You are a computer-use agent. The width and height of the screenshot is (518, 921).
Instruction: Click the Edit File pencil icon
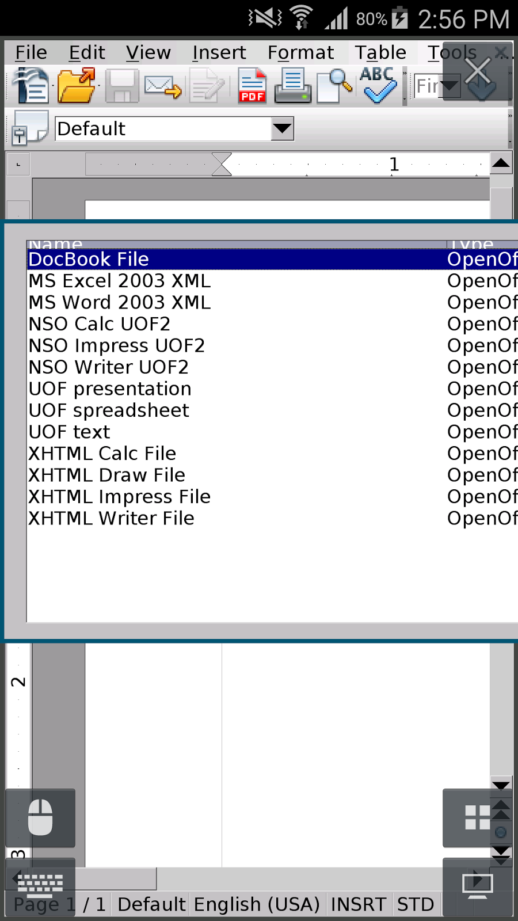tap(207, 86)
